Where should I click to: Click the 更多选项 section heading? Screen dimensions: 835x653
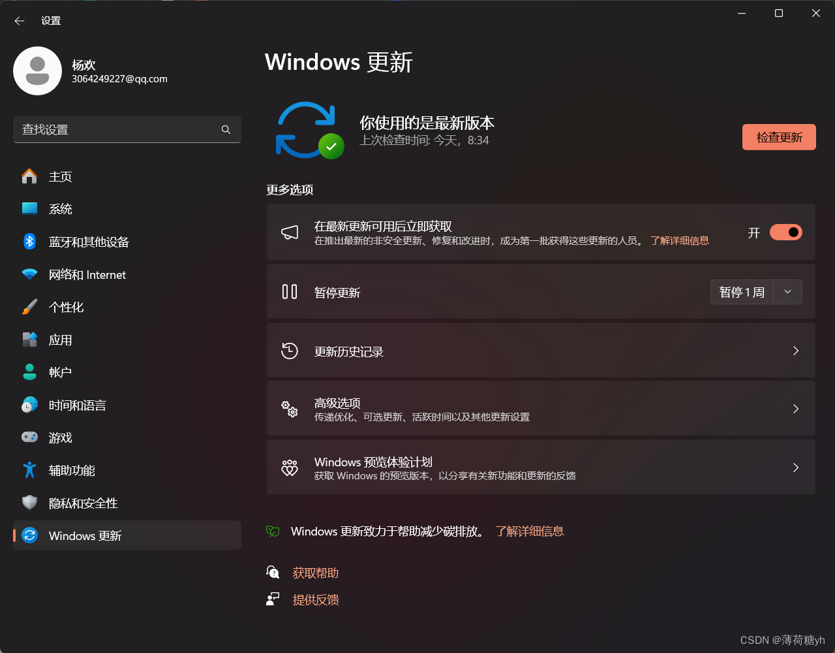[290, 190]
